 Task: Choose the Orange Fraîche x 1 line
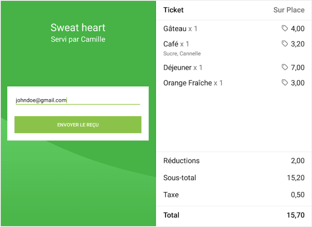coord(193,83)
